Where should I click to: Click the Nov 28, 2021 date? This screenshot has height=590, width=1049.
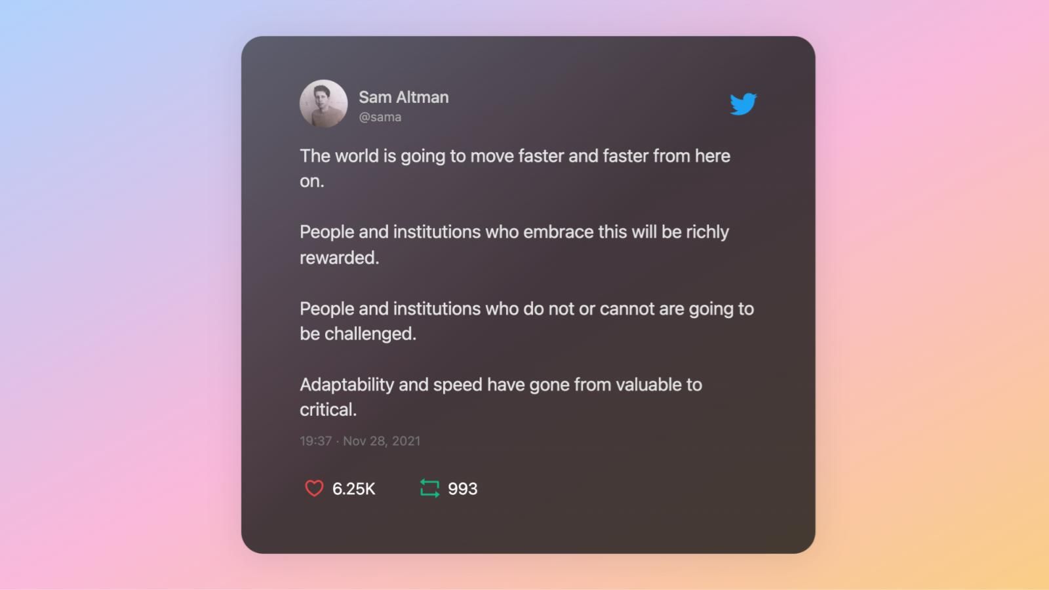382,441
